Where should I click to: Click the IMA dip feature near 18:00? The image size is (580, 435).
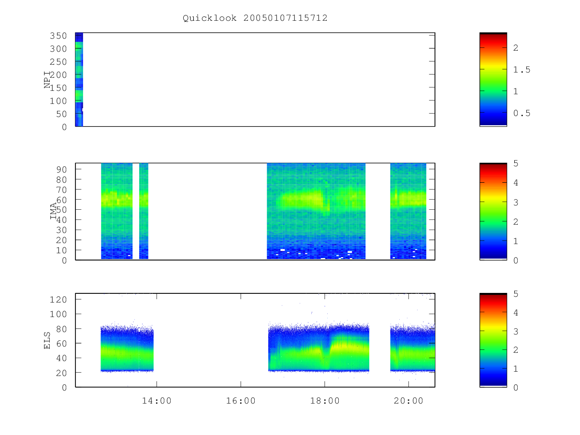tap(326, 207)
